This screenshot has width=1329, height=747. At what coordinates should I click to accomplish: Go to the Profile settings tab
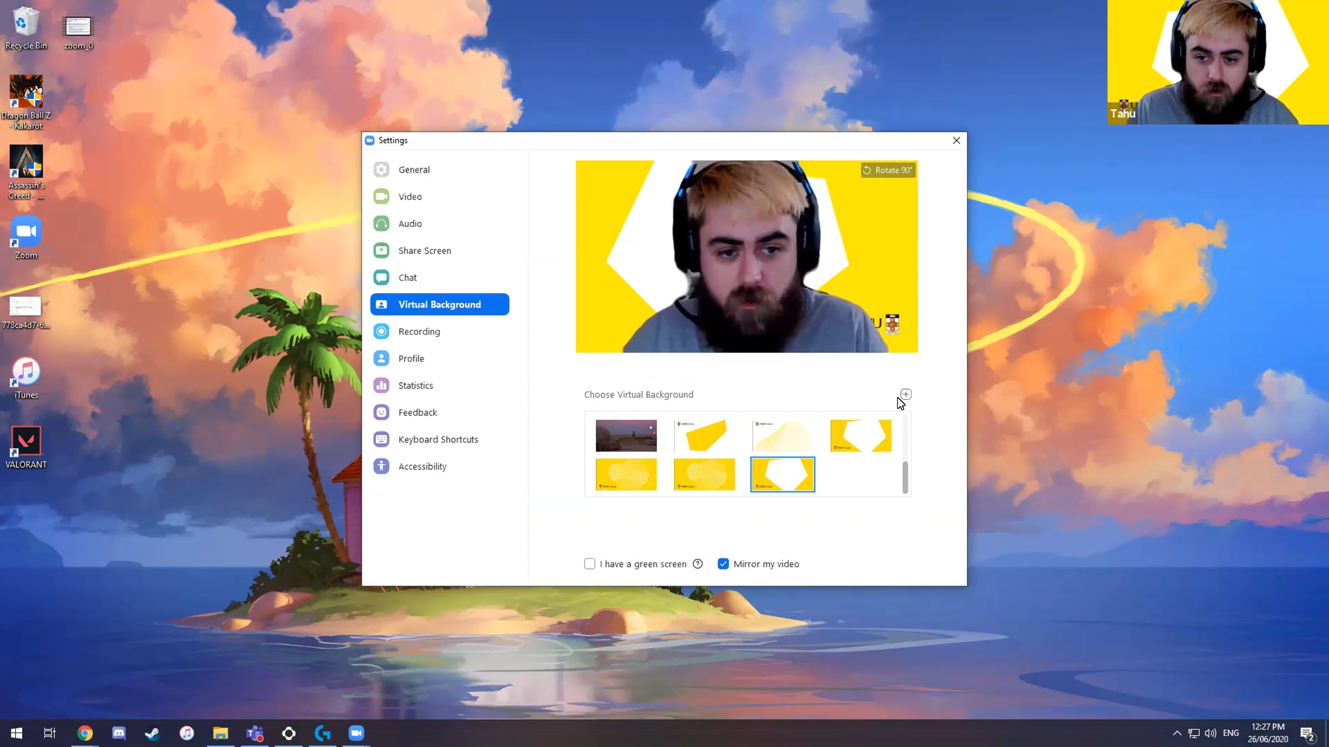pyautogui.click(x=411, y=359)
